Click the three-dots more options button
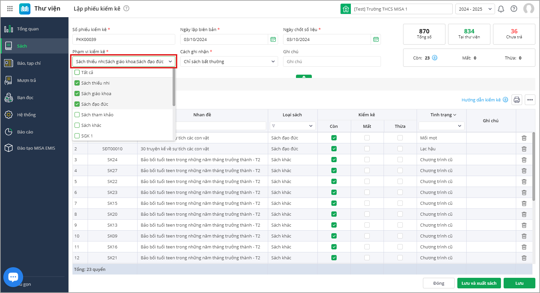The image size is (540, 293). pyautogui.click(x=530, y=100)
